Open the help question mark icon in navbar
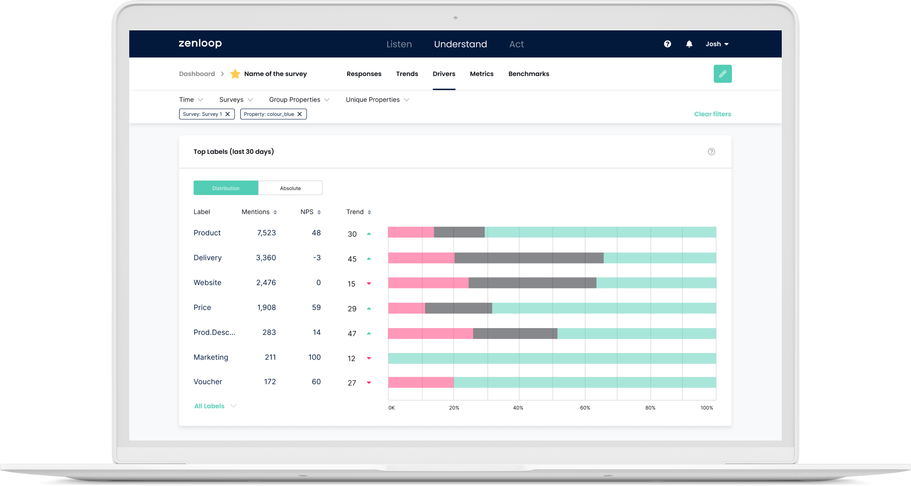The height and width of the screenshot is (486, 911). point(667,44)
